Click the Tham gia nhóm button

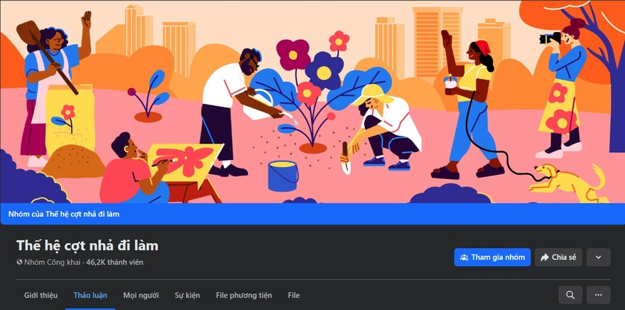click(x=492, y=257)
